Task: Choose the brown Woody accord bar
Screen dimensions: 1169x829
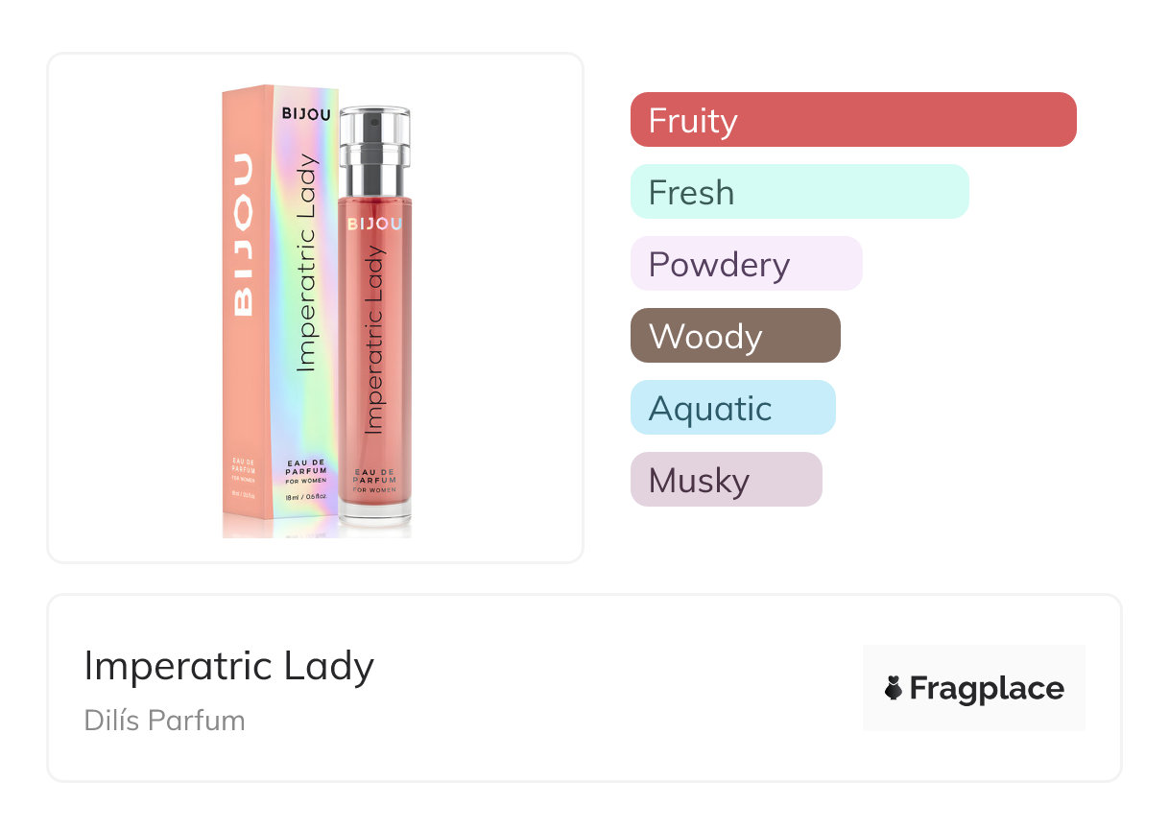Action: coord(734,336)
